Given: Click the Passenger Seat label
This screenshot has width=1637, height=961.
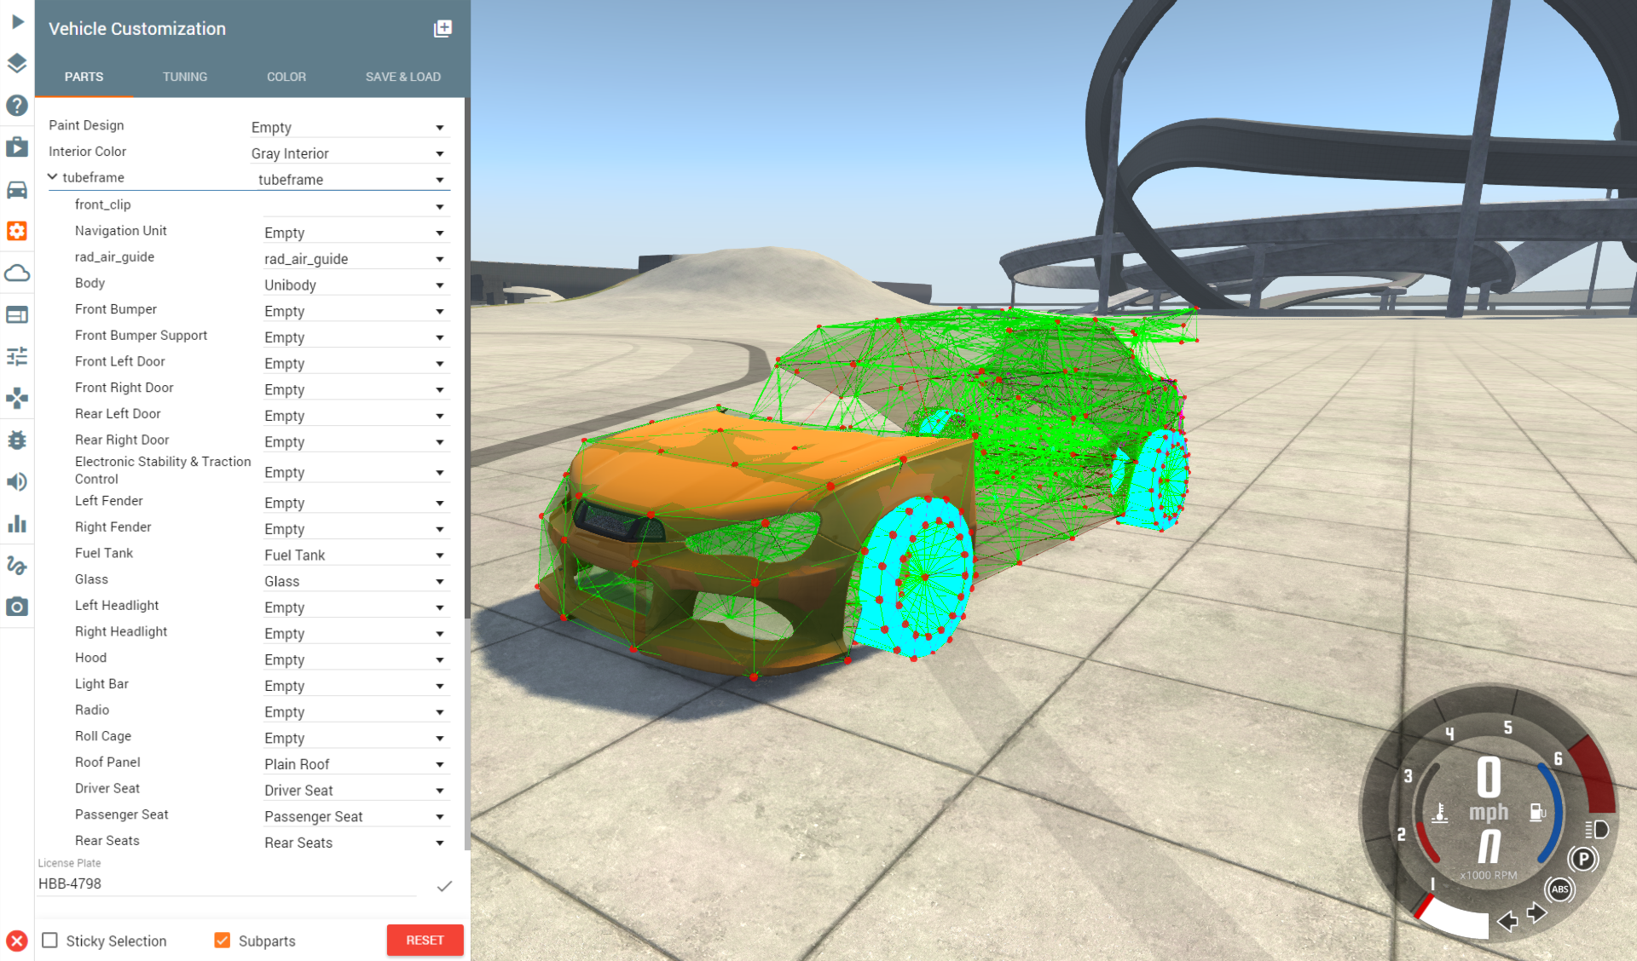Looking at the screenshot, I should pyautogui.click(x=122, y=814).
